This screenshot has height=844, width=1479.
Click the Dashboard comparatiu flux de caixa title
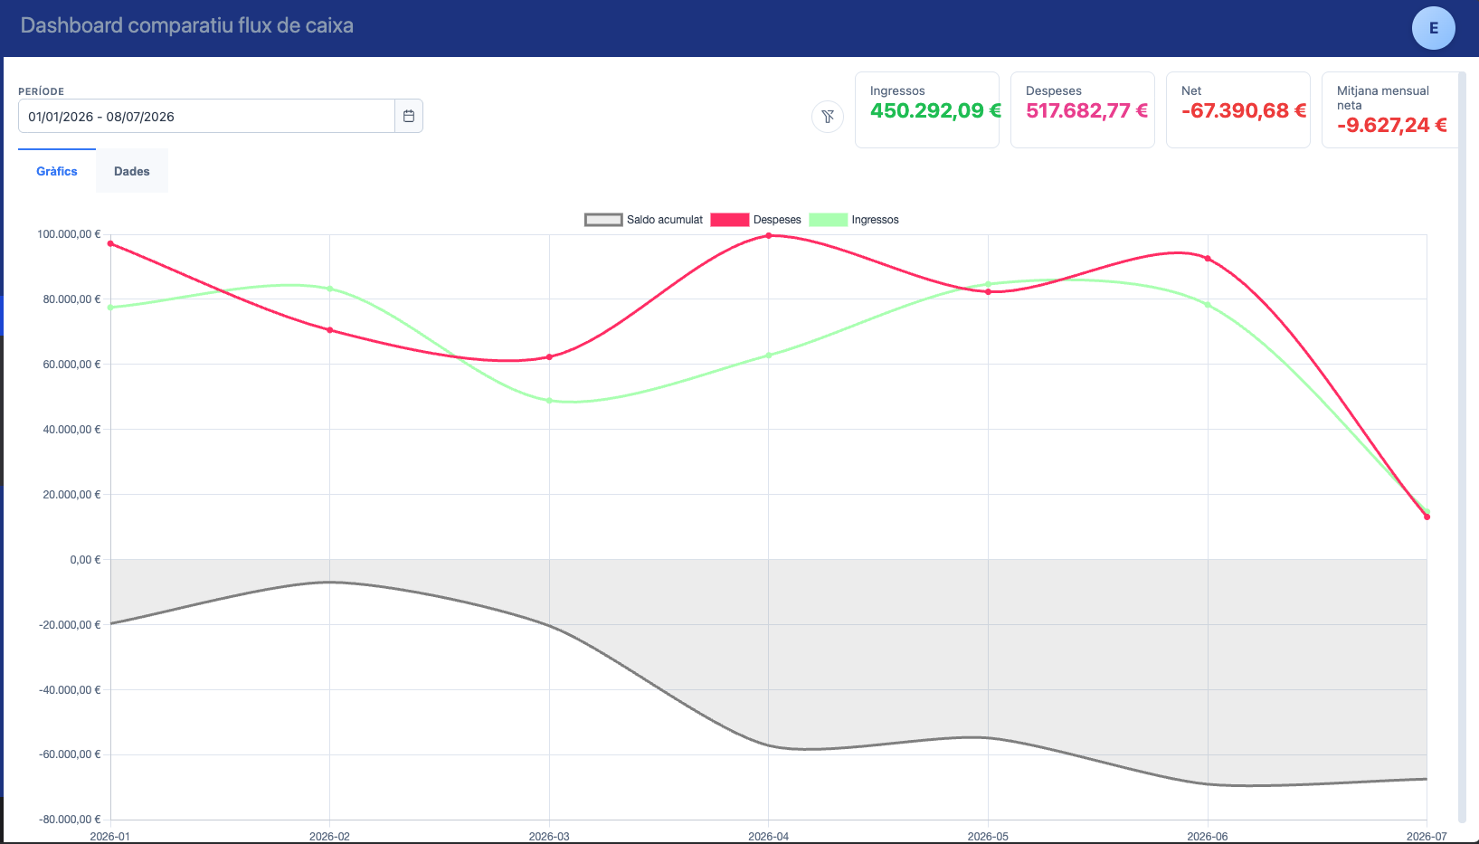pyautogui.click(x=187, y=25)
